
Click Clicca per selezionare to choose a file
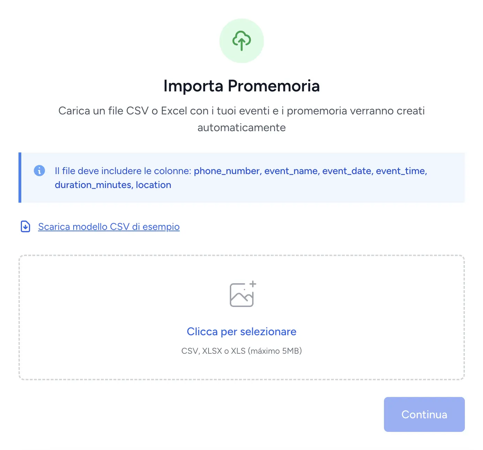coord(242,331)
